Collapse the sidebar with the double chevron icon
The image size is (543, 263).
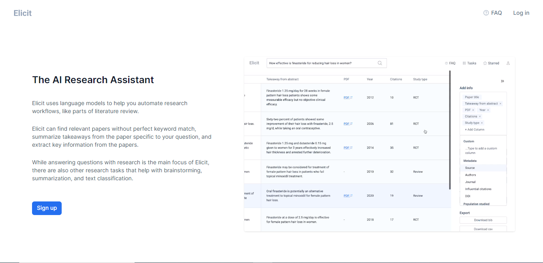503,81
